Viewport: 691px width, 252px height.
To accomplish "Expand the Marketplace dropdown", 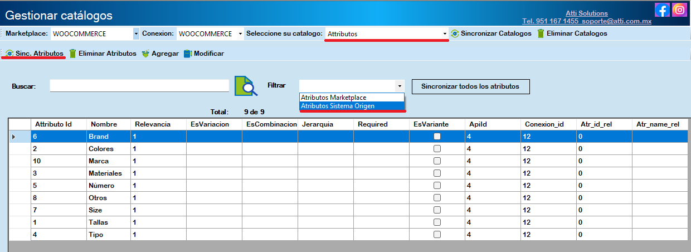I will tap(136, 34).
